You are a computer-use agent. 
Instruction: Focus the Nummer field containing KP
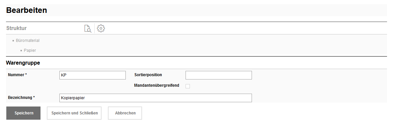coord(93,75)
